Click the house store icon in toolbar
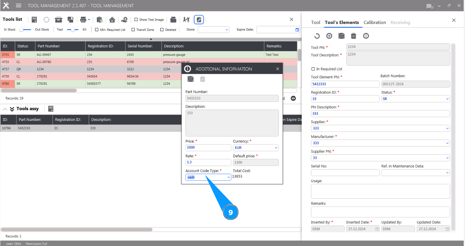The height and width of the screenshot is (246, 465). (x=112, y=20)
